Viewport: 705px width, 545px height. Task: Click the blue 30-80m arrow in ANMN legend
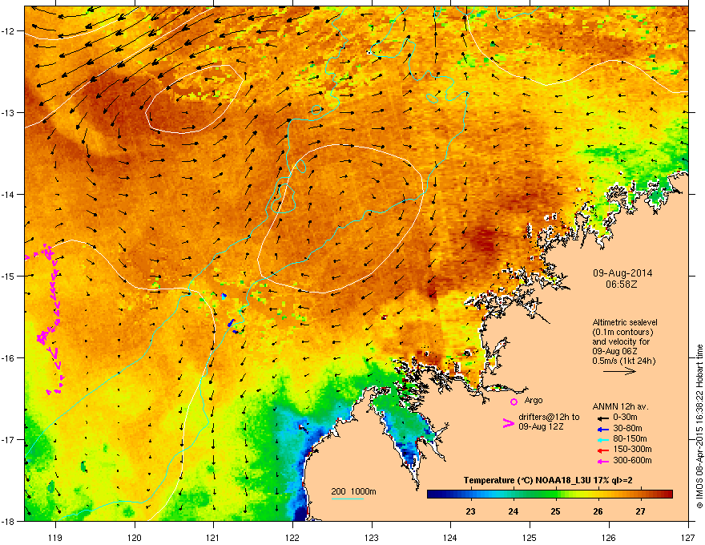tap(602, 429)
